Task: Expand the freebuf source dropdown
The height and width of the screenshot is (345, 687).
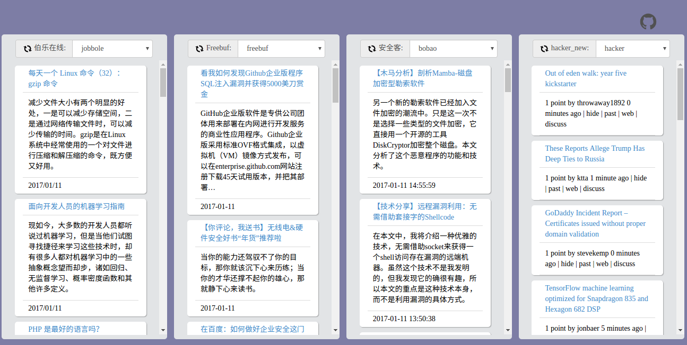Action: 281,49
